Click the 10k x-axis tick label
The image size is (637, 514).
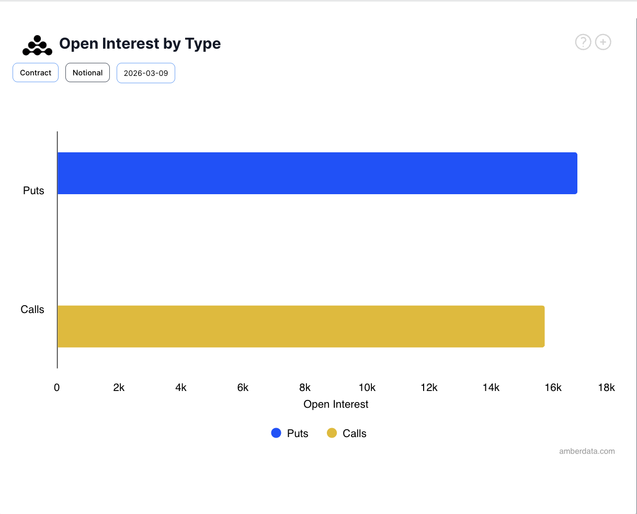[367, 387]
